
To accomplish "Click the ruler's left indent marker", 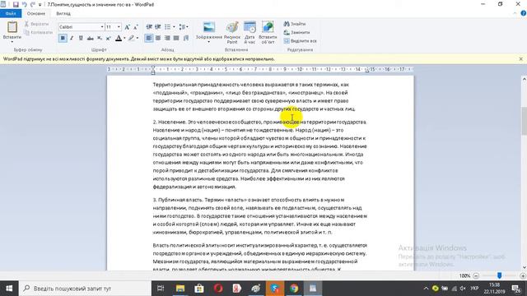I will (153, 71).
